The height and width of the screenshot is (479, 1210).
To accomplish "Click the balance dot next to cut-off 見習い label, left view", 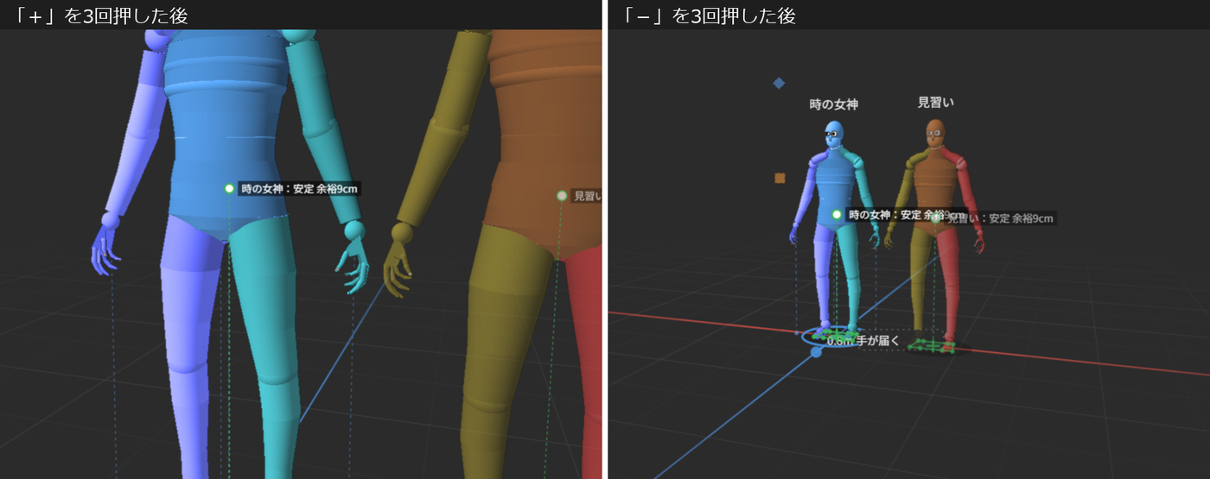I will pos(562,196).
